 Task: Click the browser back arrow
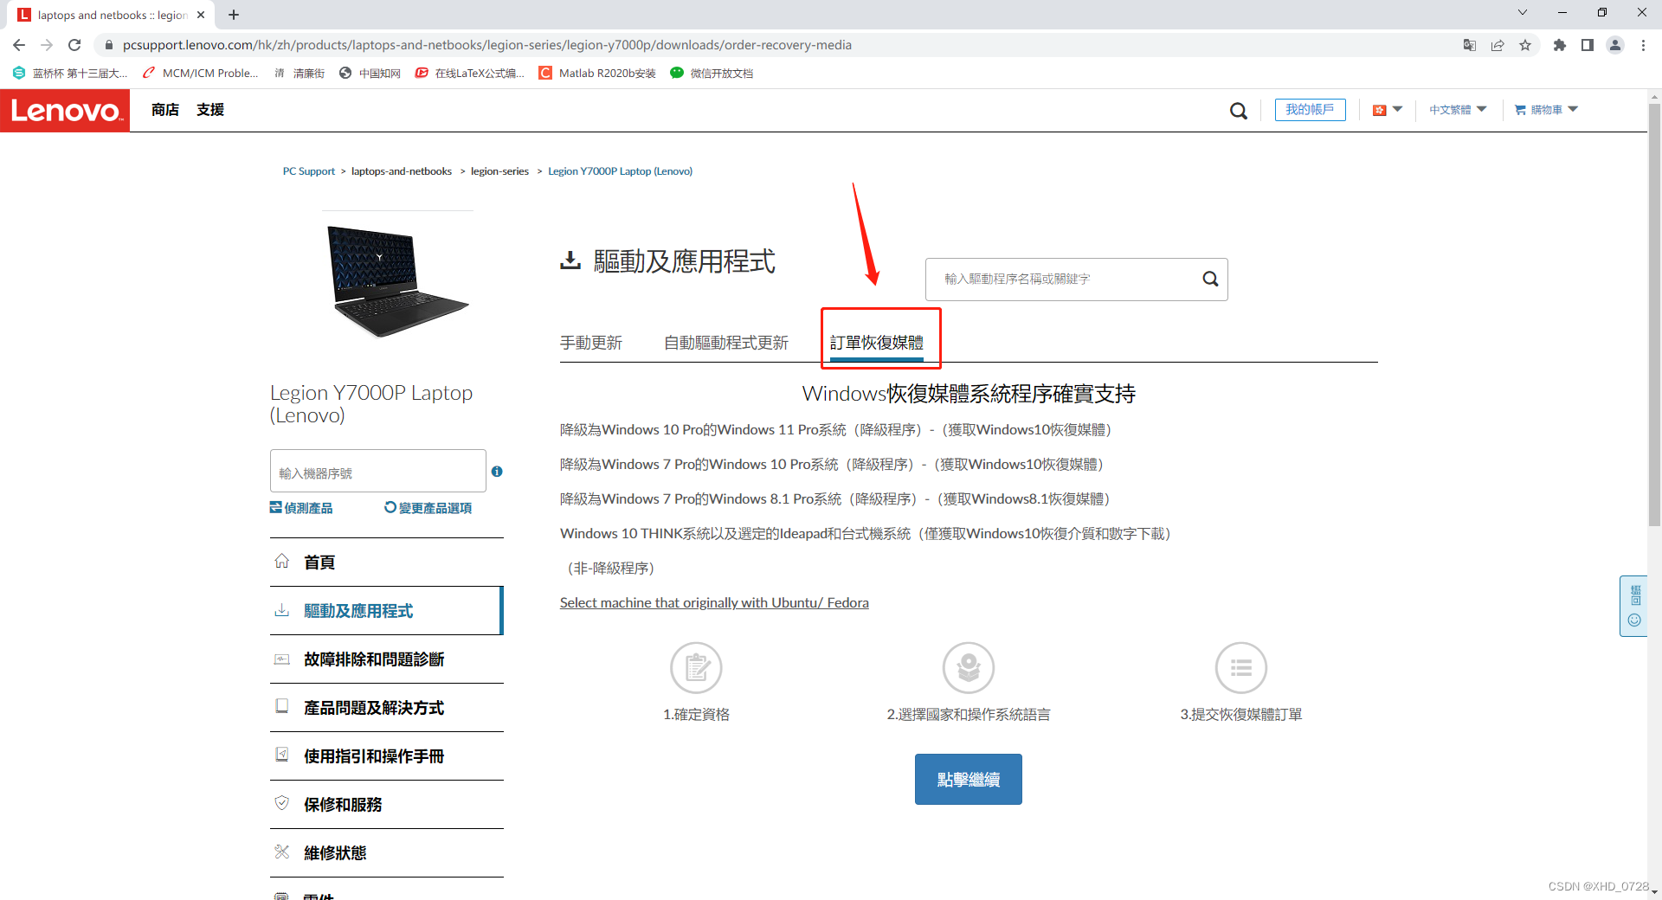tap(19, 45)
